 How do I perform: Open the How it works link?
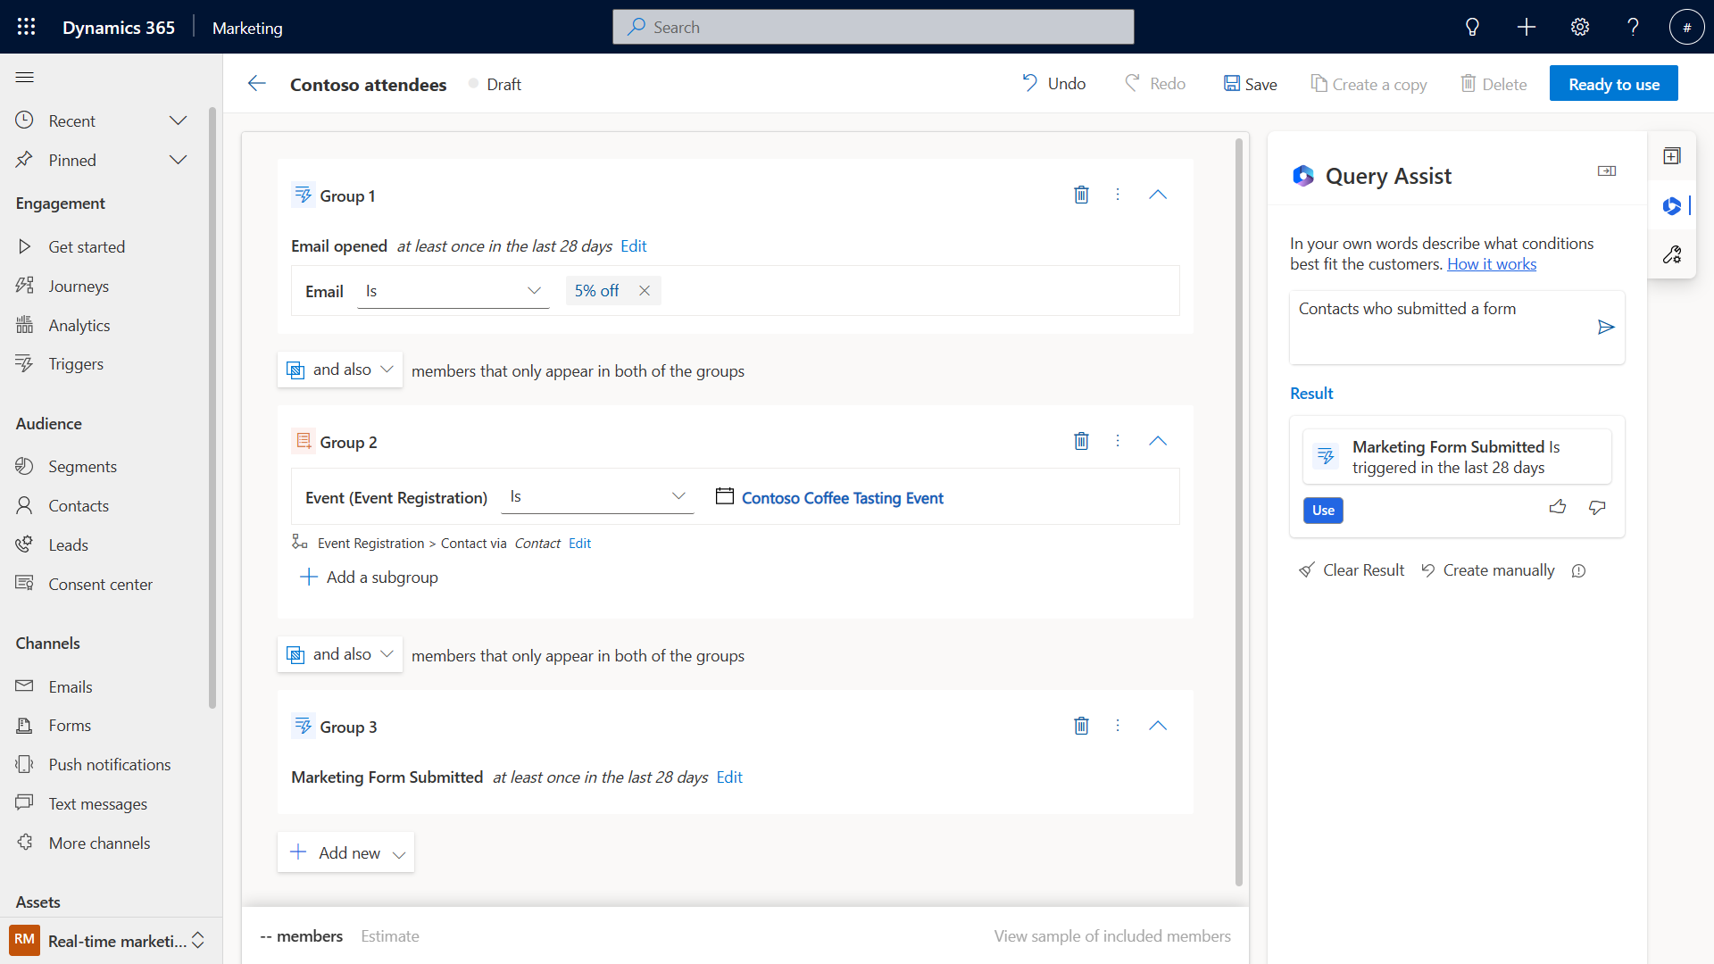1491,264
